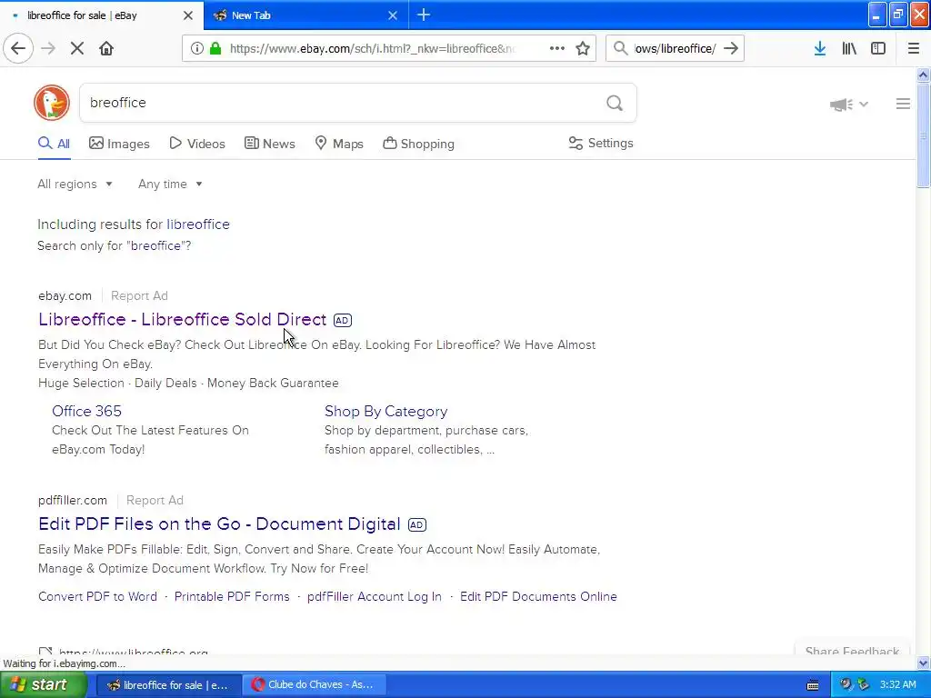Image resolution: width=931 pixels, height=698 pixels.
Task: Close the libreoffice eBay tab
Action: point(188,15)
